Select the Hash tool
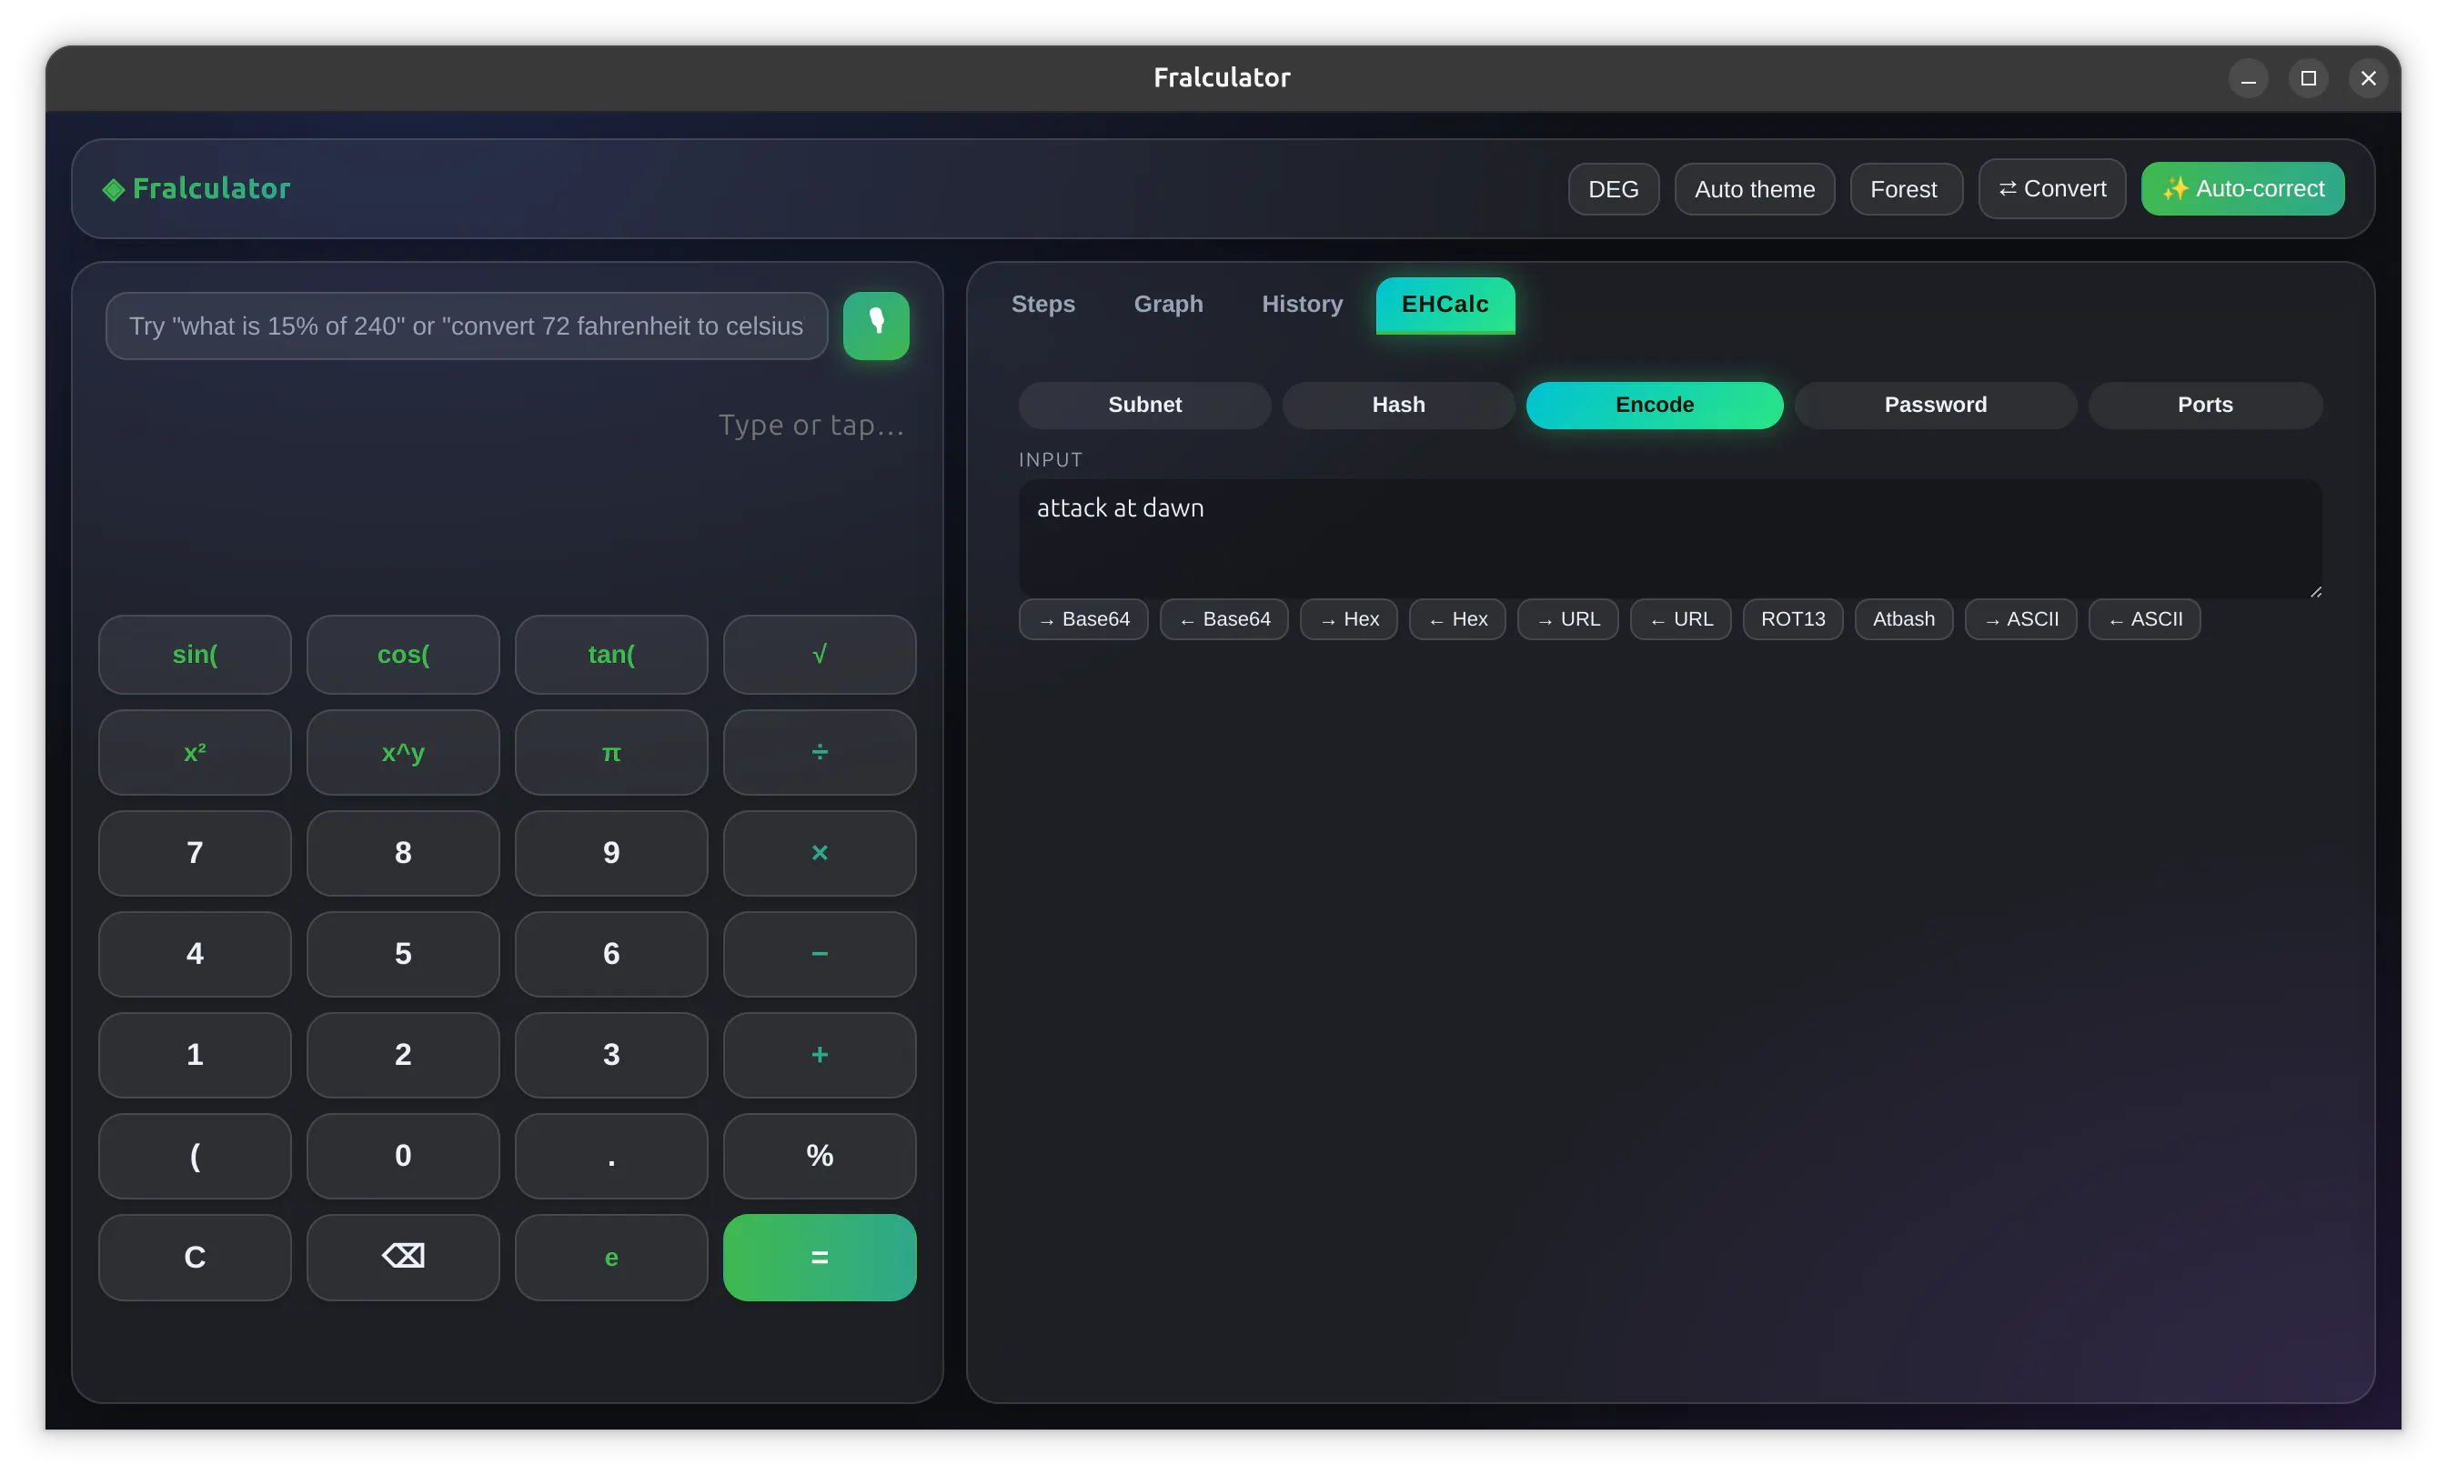This screenshot has width=2447, height=1475. 1398,405
